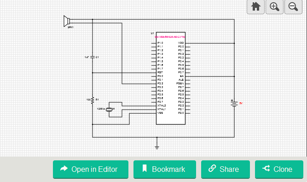Reset view with the home icon
Viewport: 307px width, 182px height.
coord(255,7)
